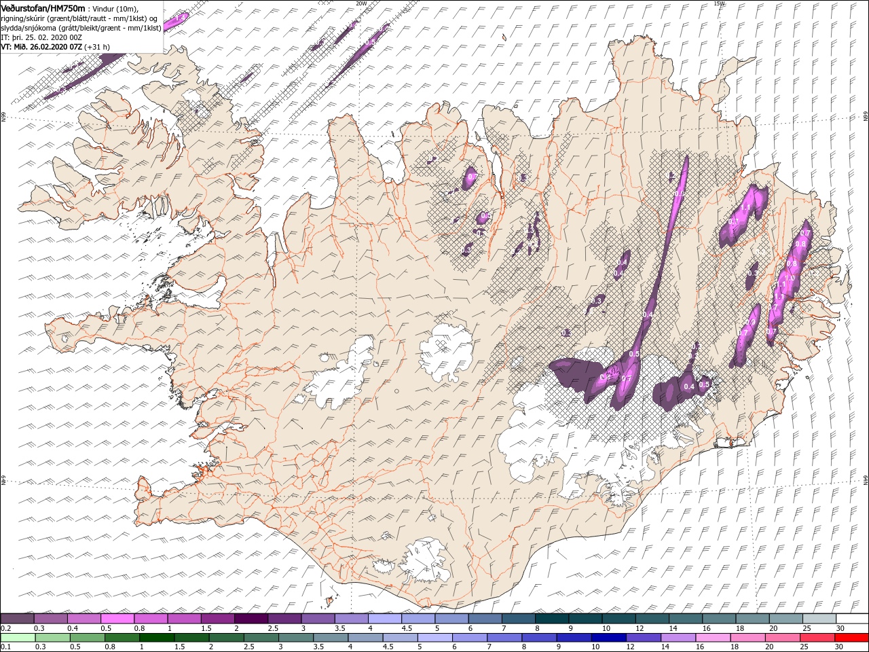Pick the palest green 0.1 swatch in the bottom legend row

17,638
